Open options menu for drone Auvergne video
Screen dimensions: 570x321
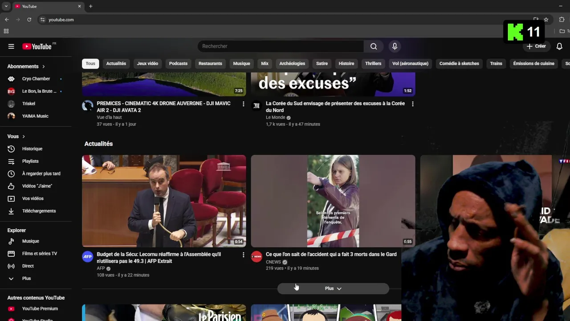point(243,104)
